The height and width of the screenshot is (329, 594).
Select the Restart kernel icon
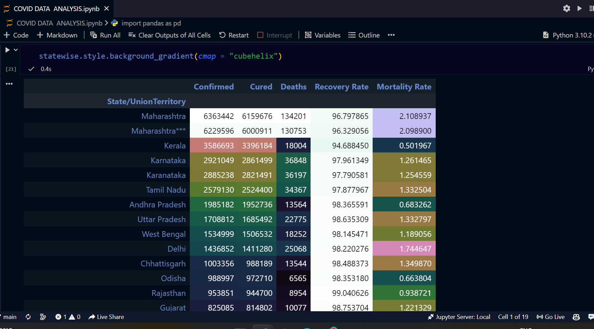pos(222,35)
